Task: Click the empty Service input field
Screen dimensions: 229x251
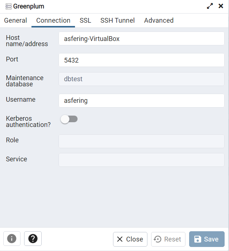Action: coord(142,160)
